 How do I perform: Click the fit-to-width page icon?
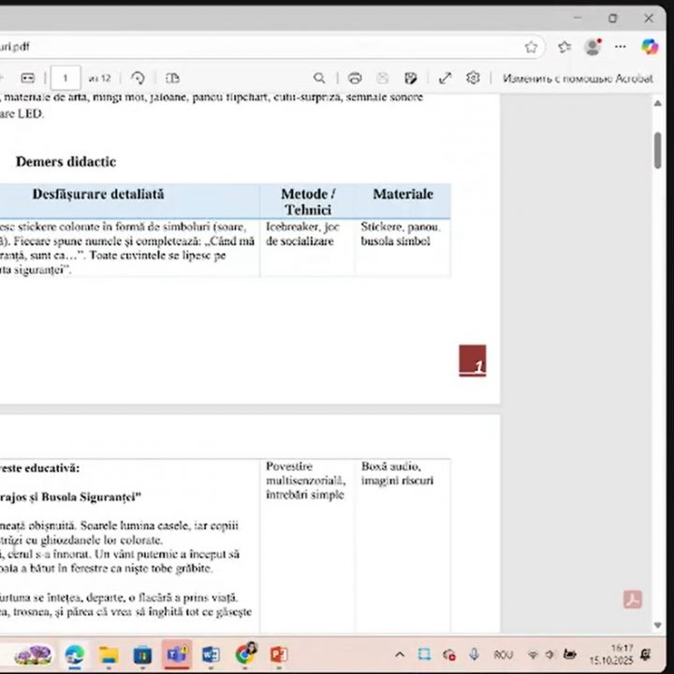coord(28,79)
